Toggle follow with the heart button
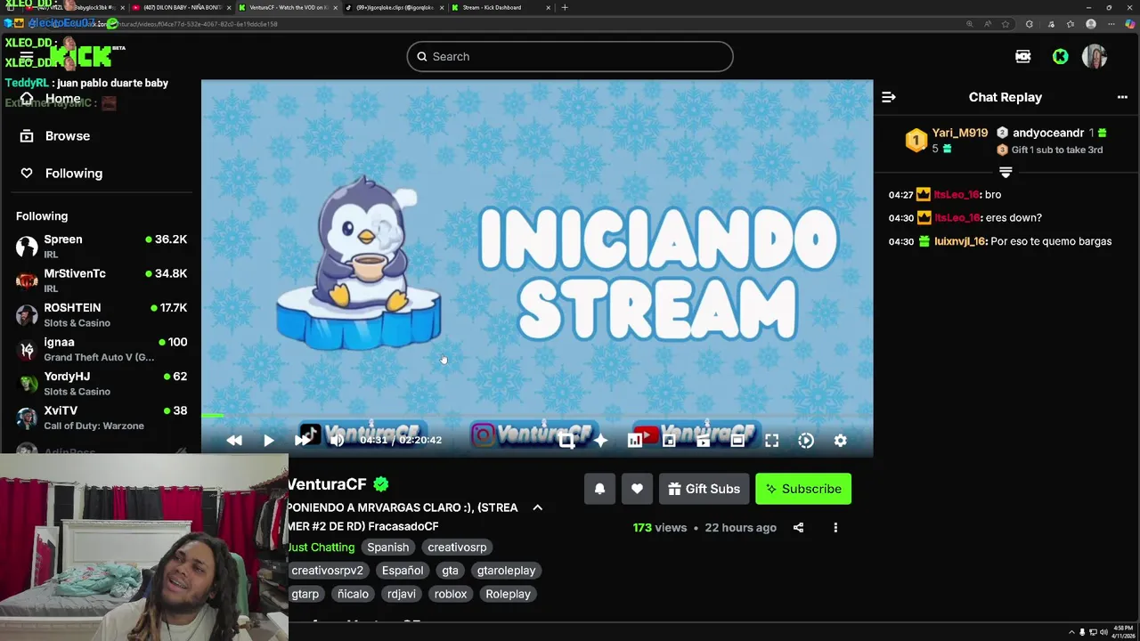Image resolution: width=1140 pixels, height=641 pixels. [637, 489]
